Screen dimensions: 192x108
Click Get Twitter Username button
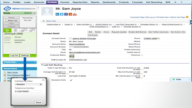[x=159, y=32]
